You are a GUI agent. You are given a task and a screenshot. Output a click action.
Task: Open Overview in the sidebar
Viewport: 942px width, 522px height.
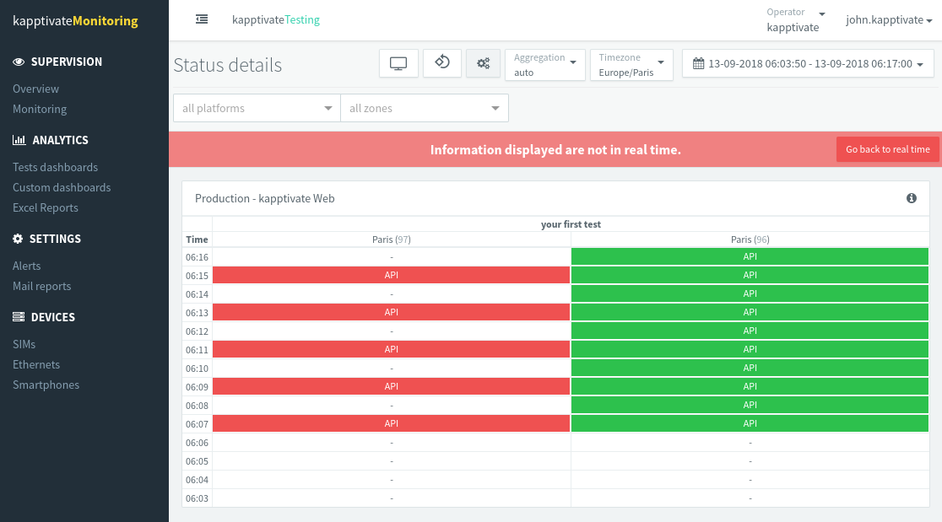(x=35, y=89)
